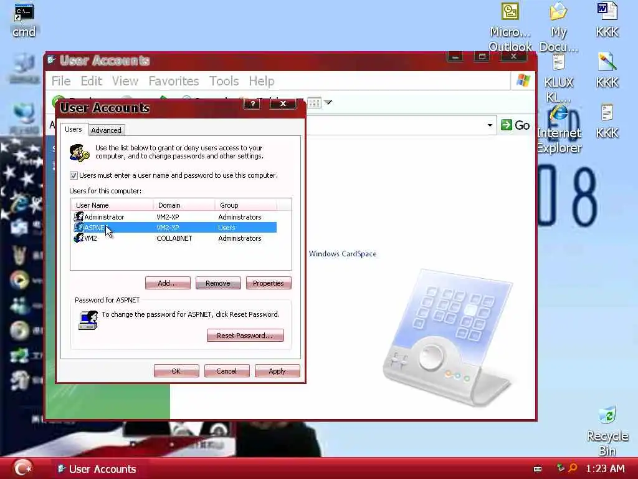Open My Documents desktop folder
Screen dimensions: 638x479
click(x=558, y=27)
